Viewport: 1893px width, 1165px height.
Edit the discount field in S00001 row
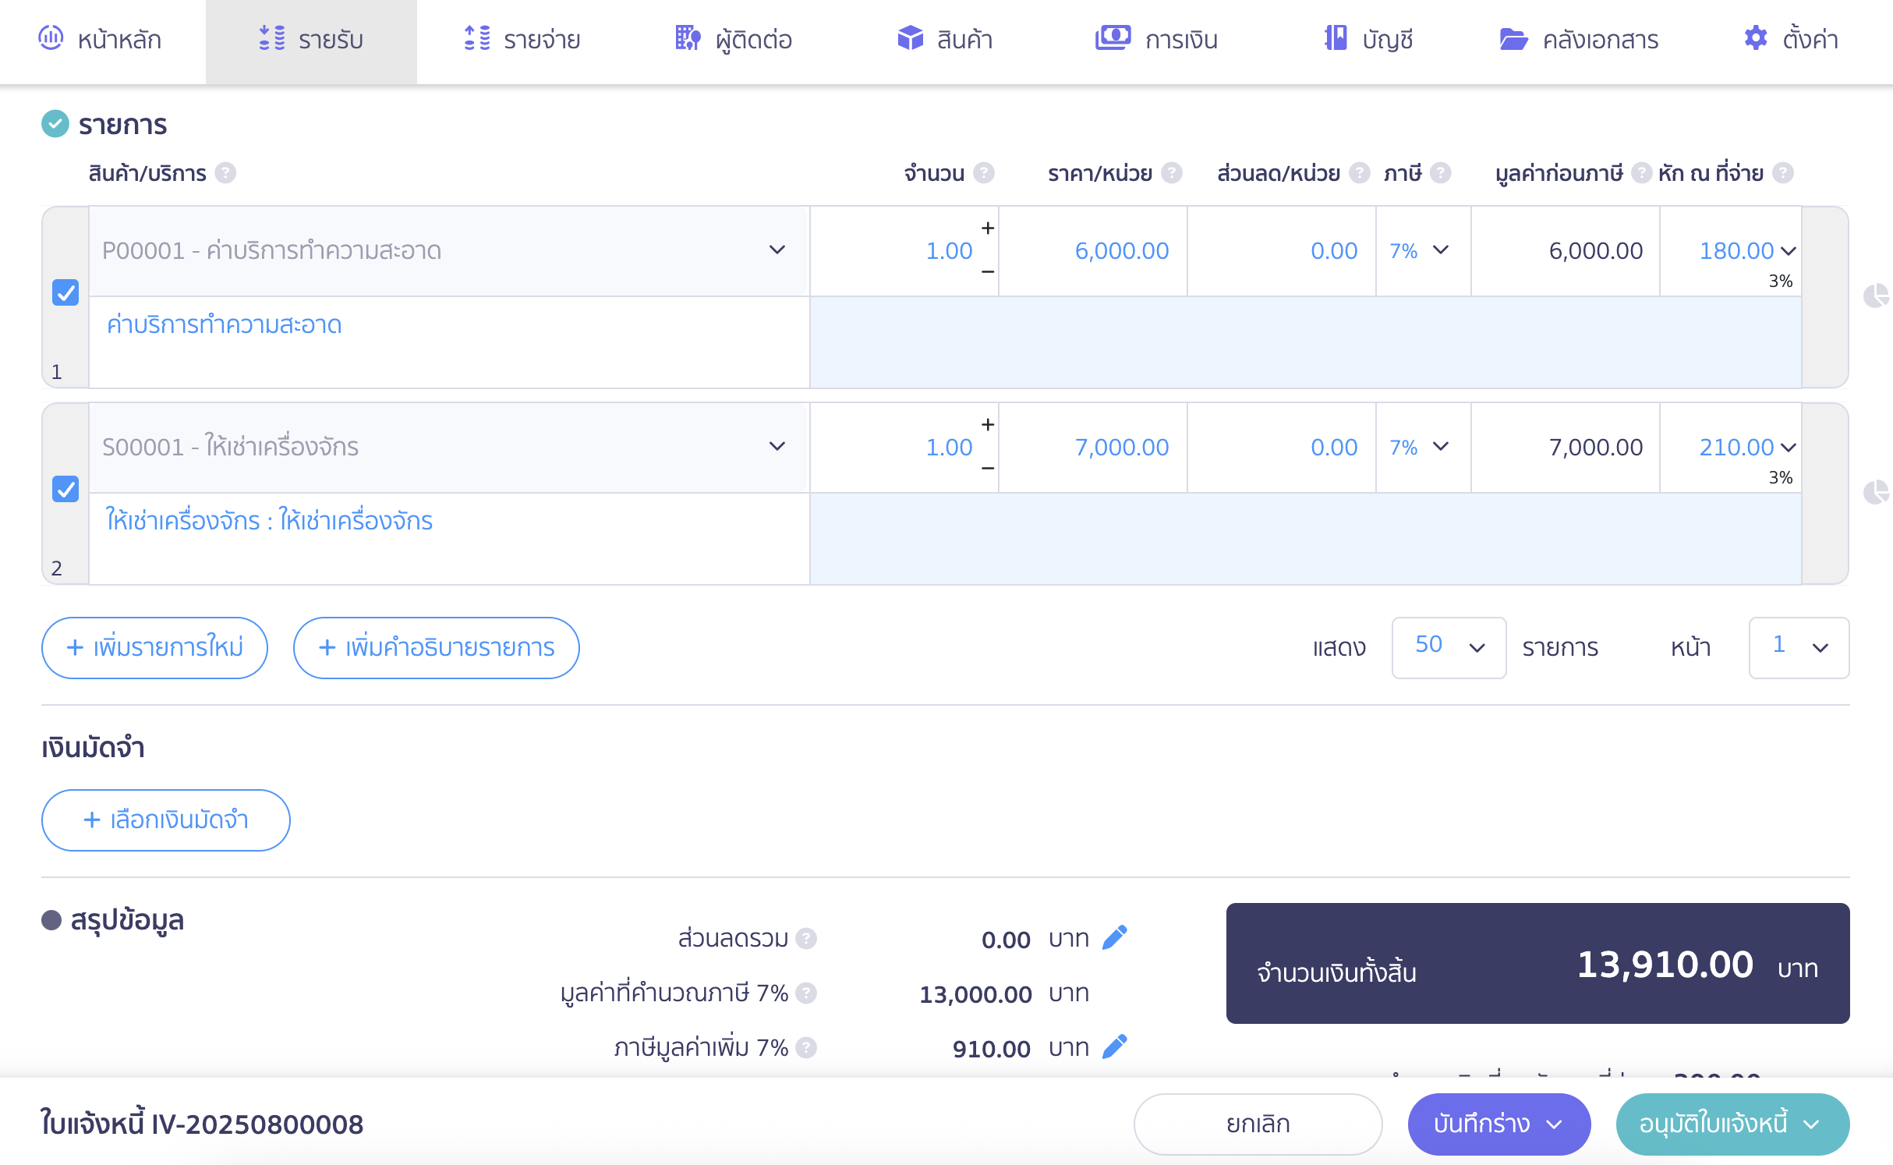coord(1282,448)
